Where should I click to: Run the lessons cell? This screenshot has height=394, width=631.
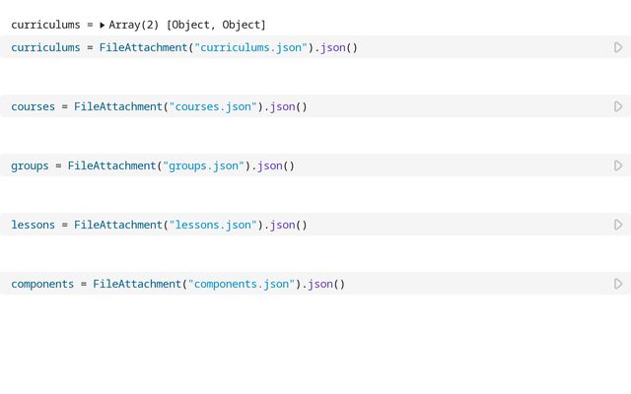pyautogui.click(x=618, y=225)
